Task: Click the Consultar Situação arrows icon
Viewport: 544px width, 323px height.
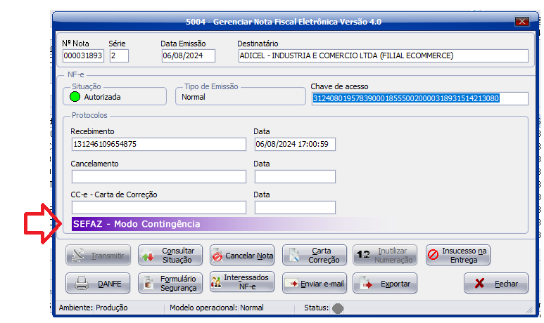Action: [x=148, y=256]
